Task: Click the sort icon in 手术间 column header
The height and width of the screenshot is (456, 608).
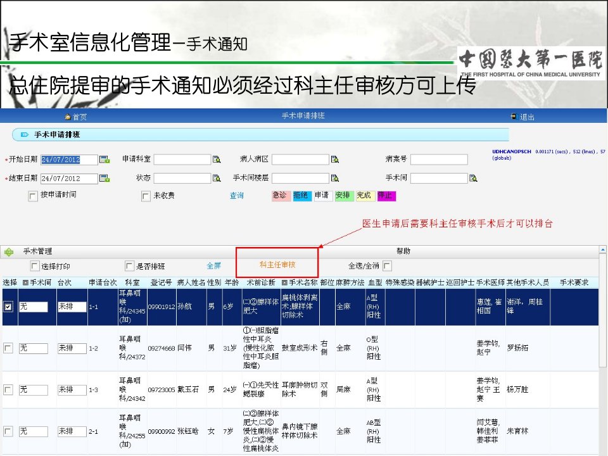Action: coord(25,282)
